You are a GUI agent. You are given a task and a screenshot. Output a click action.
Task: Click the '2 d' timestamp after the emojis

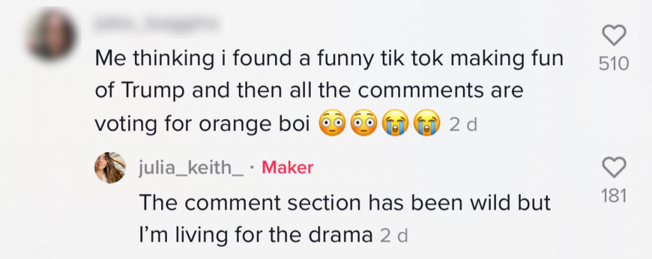point(464,125)
